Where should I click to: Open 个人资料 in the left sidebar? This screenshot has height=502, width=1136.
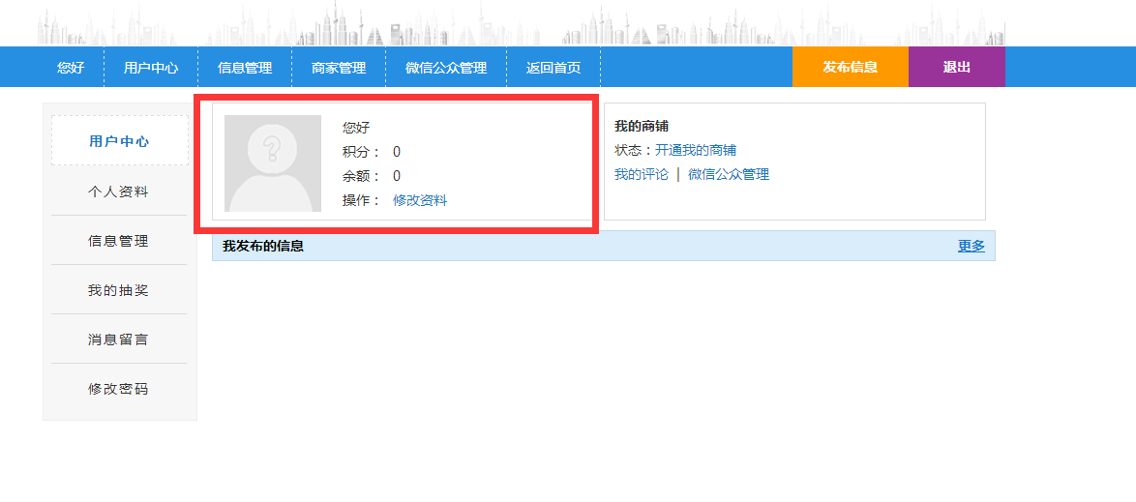click(119, 192)
